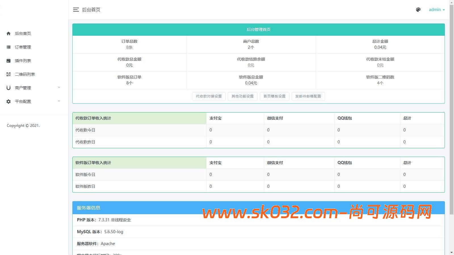The height and width of the screenshot is (255, 454).
Task: Open 订单管理 from the sidebar
Action: (24, 47)
